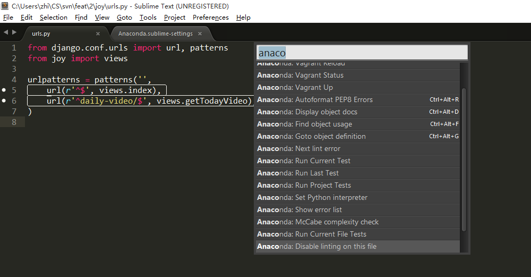Viewport: 531px width, 277px height.
Task: Close the urls.py tab
Action: tap(98, 33)
